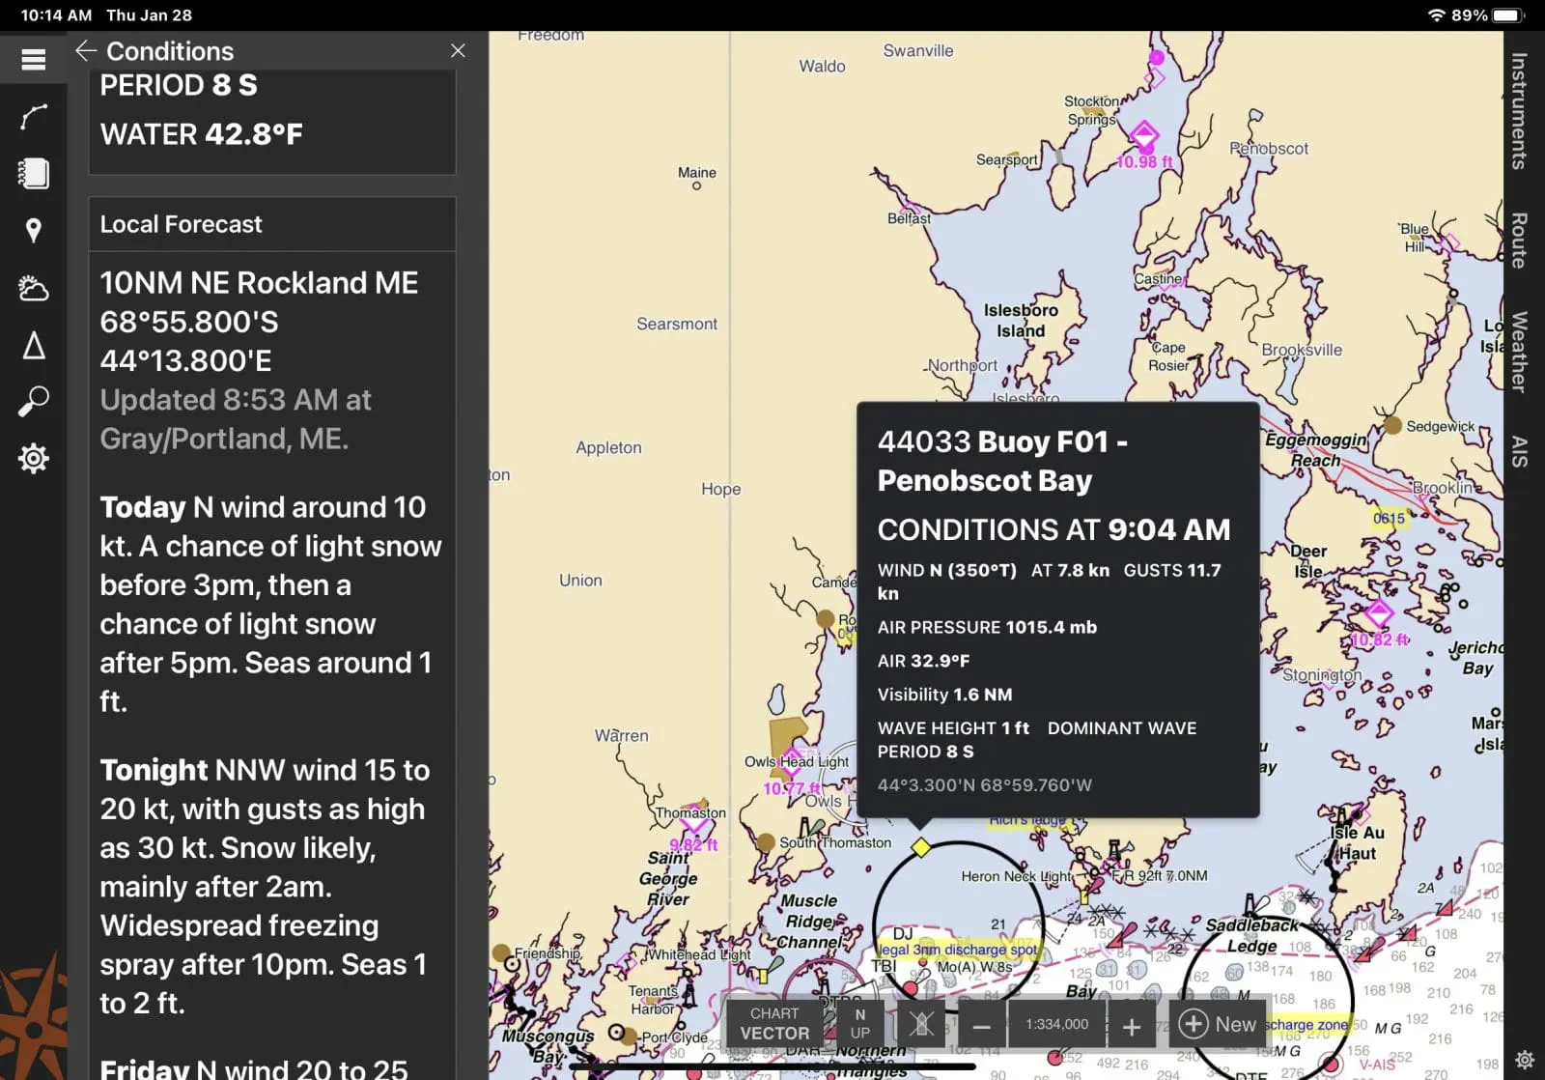Click the Searsmont map label
The height and width of the screenshot is (1080, 1545).
coord(677,324)
